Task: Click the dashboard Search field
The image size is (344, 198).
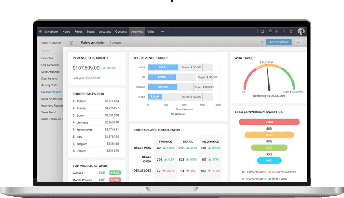Action: pyautogui.click(x=52, y=51)
